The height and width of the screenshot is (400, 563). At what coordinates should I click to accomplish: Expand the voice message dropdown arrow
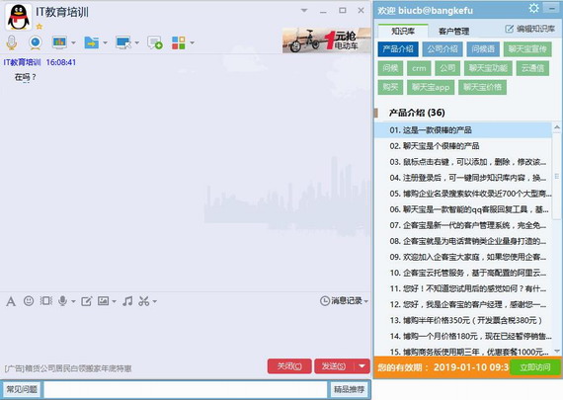[73, 301]
